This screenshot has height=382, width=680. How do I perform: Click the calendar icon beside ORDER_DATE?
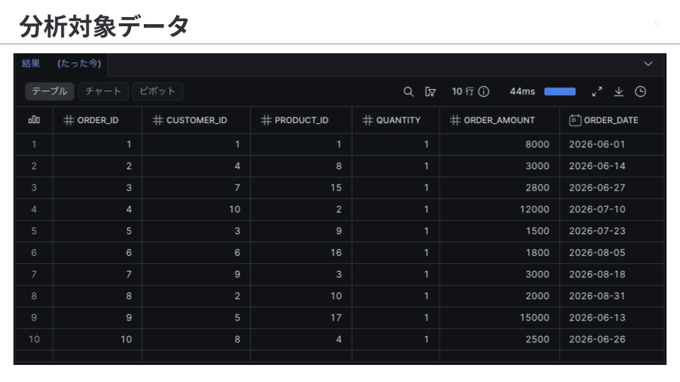[x=574, y=120]
